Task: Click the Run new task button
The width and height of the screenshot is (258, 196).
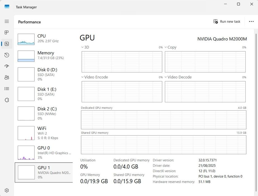Action: point(227,22)
